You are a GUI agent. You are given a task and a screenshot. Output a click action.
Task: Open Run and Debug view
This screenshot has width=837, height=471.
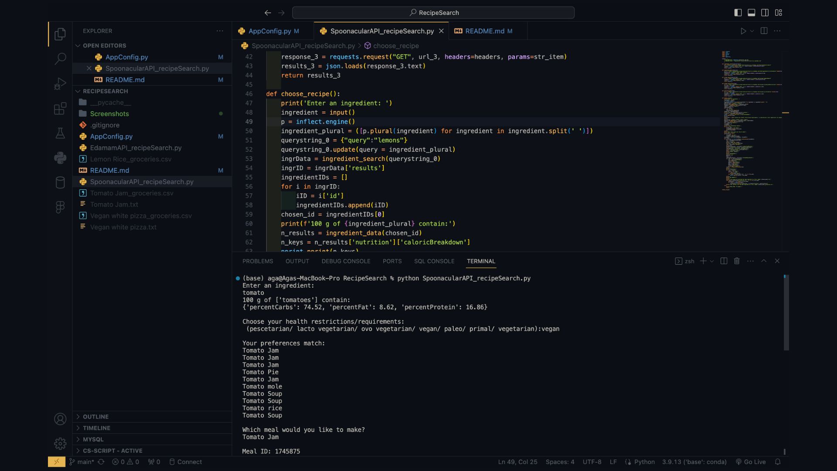coord(60,83)
